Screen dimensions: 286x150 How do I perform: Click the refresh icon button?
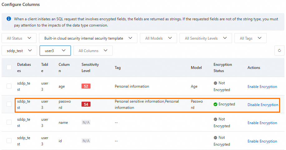pyautogui.click(x=279, y=51)
